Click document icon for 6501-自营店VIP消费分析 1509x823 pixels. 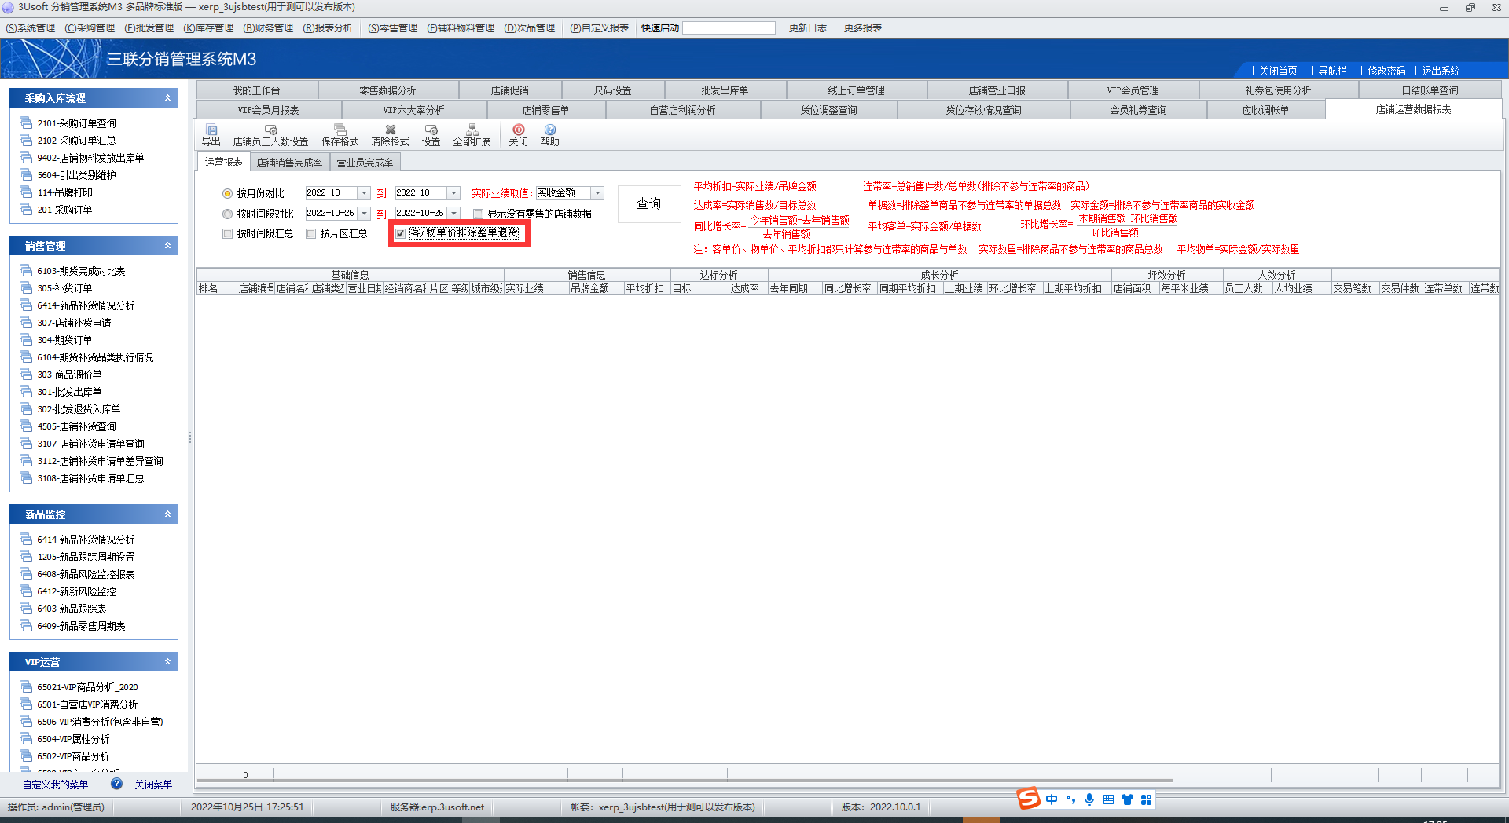click(x=27, y=704)
